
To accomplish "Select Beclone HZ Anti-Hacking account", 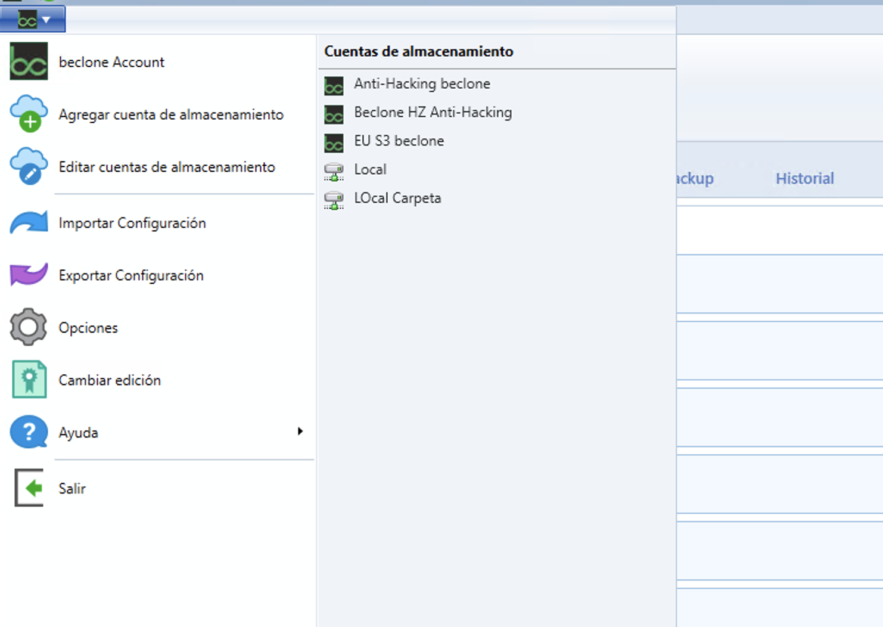I will tap(433, 112).
